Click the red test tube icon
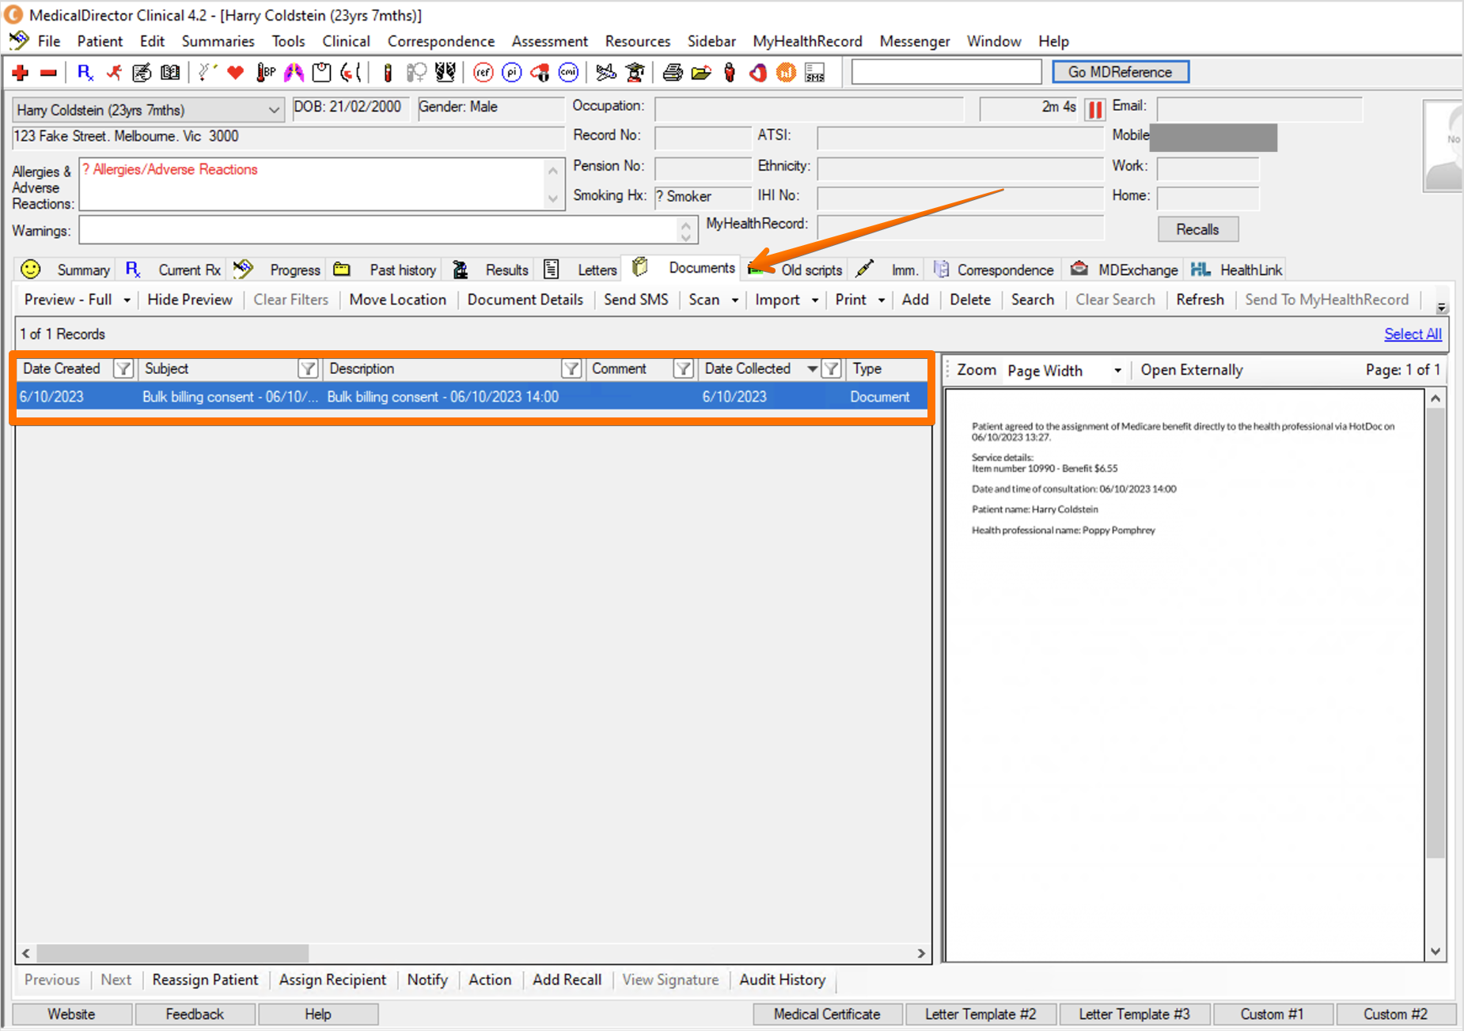 click(387, 73)
